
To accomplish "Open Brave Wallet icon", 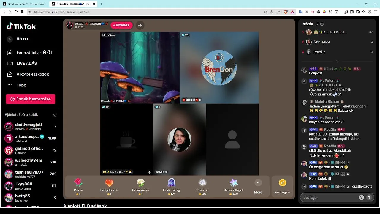I will point(358,12).
